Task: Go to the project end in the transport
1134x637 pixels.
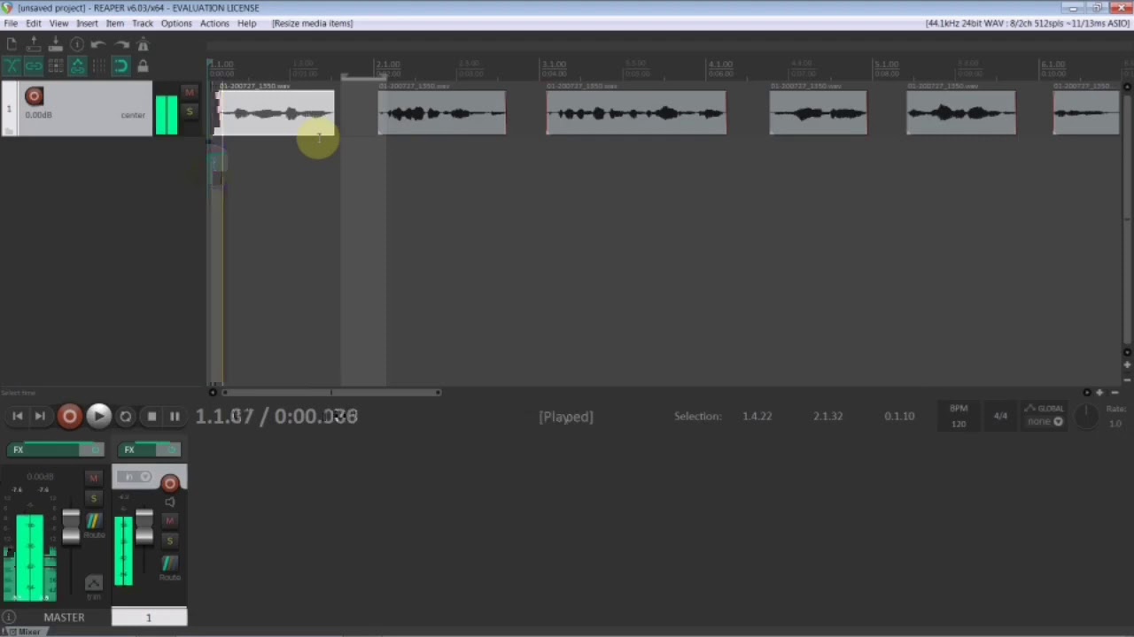Action: (x=40, y=417)
